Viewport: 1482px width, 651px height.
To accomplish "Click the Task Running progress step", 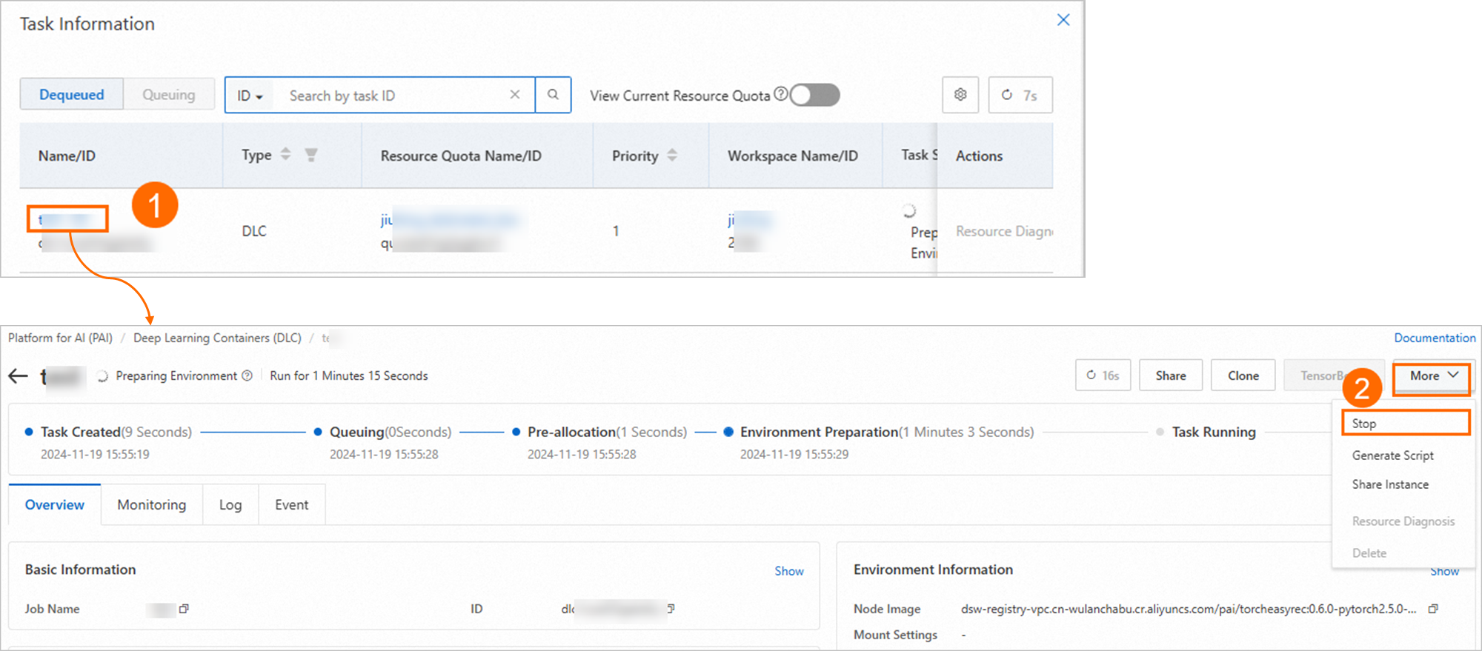I will point(1214,432).
